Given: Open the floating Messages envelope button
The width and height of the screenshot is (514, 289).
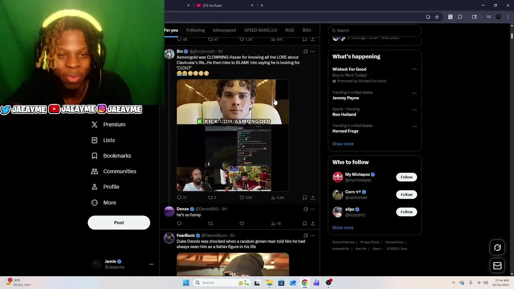Looking at the screenshot, I should point(498,266).
